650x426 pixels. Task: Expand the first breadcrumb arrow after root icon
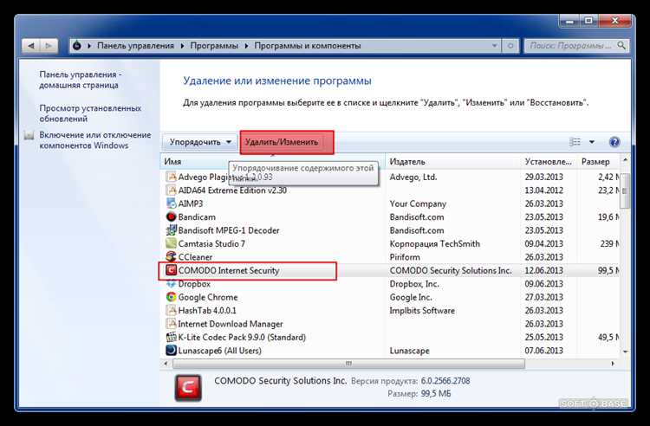tap(89, 46)
